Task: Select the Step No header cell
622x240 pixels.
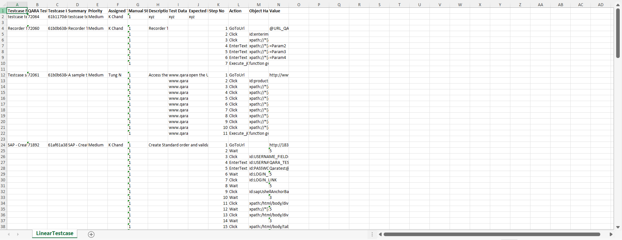Action: [218, 11]
